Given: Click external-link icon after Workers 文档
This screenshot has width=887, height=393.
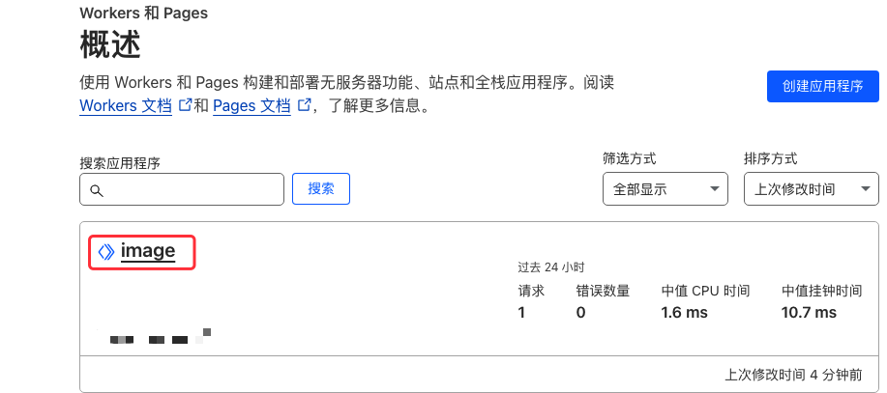Looking at the screenshot, I should [x=185, y=105].
